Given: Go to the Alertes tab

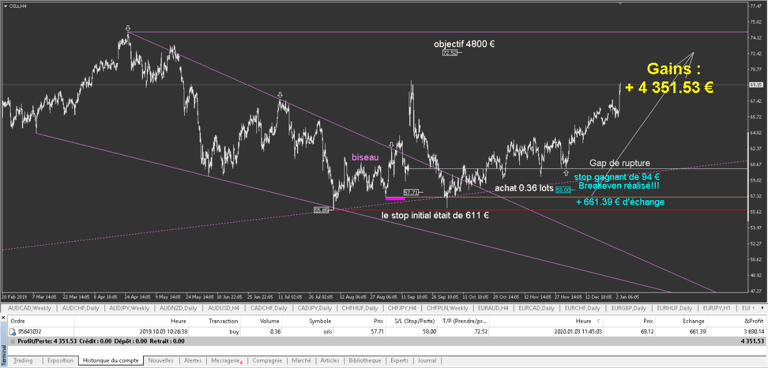Looking at the screenshot, I should tap(193, 361).
